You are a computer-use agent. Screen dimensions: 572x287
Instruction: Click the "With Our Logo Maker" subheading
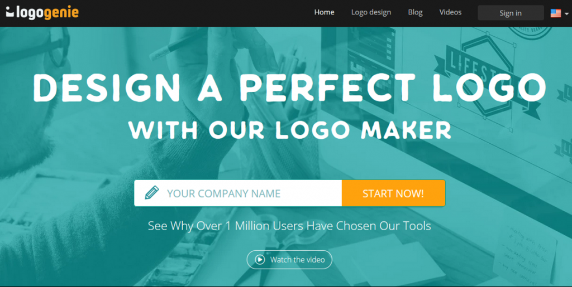click(x=290, y=130)
